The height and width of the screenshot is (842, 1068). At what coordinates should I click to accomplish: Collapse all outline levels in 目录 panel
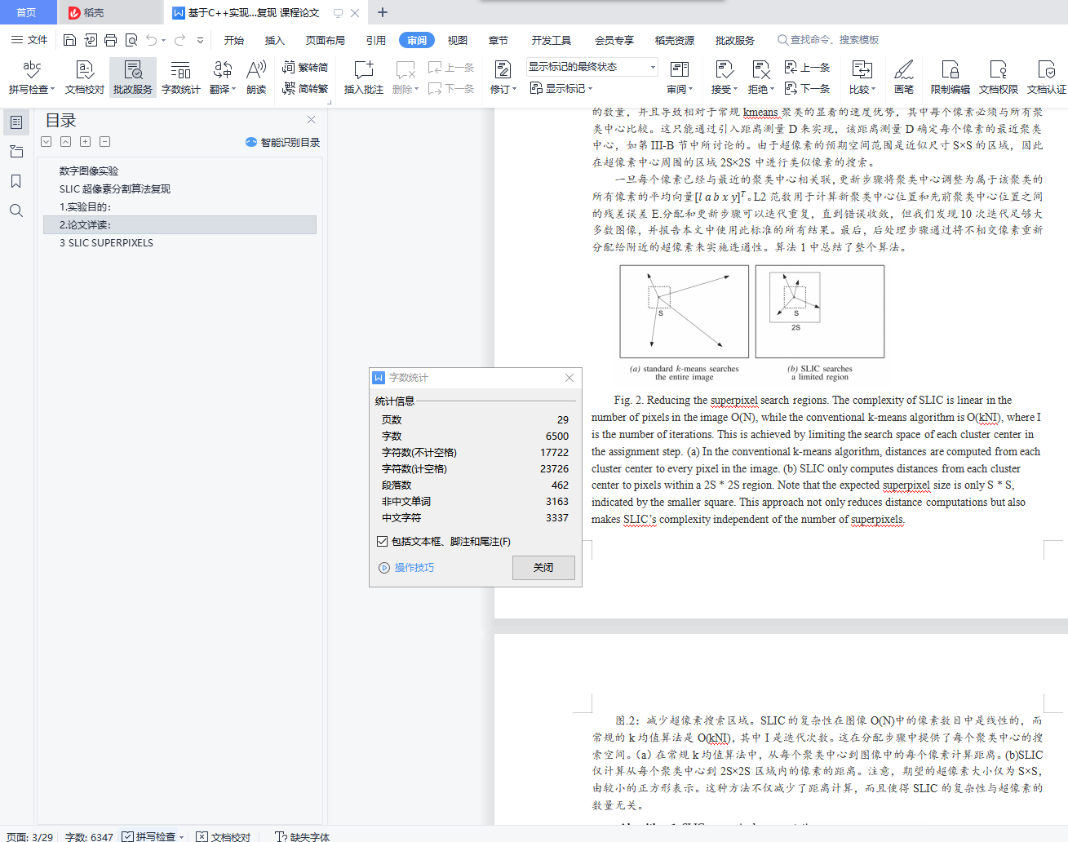(65, 142)
